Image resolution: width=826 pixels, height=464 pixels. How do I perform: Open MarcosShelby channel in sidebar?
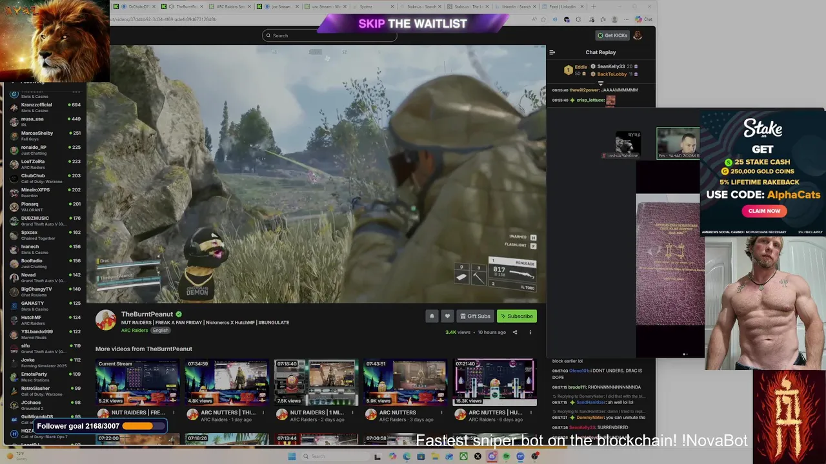45,135
